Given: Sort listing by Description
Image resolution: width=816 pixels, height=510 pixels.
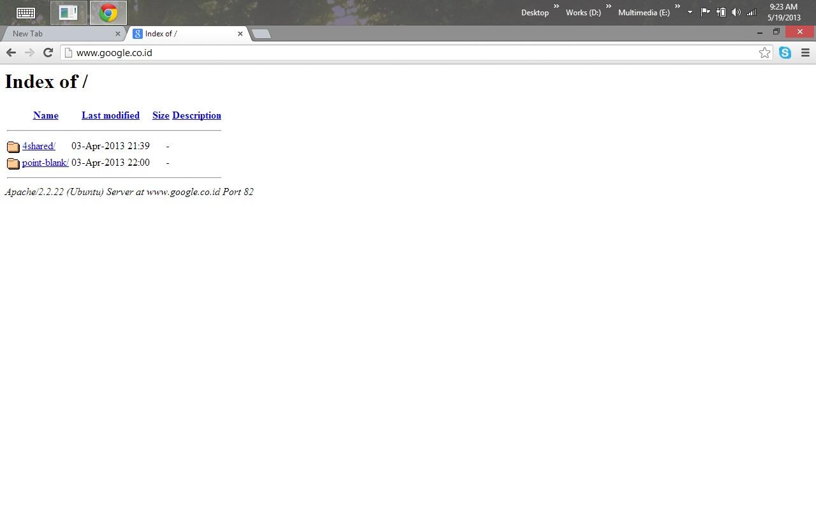Looking at the screenshot, I should coord(196,115).
